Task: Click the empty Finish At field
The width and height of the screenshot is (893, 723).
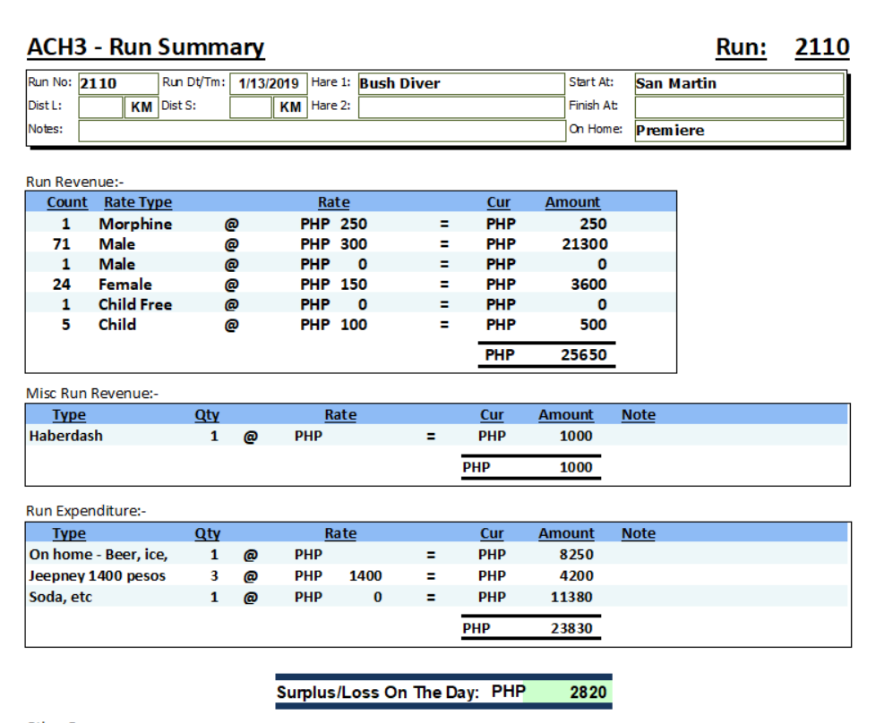Action: (x=738, y=106)
